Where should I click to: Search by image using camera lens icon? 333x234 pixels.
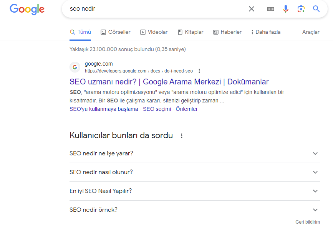click(301, 9)
